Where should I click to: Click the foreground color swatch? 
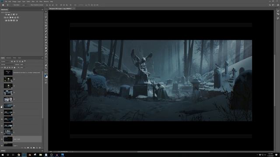tap(45, 75)
